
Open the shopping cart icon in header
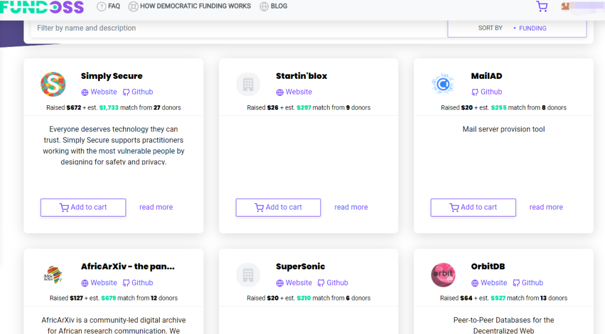tap(542, 6)
